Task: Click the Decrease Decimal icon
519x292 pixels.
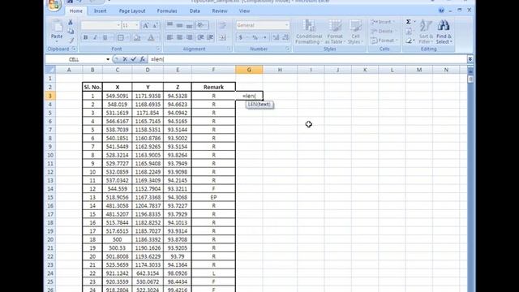Action: pyautogui.click(x=285, y=38)
